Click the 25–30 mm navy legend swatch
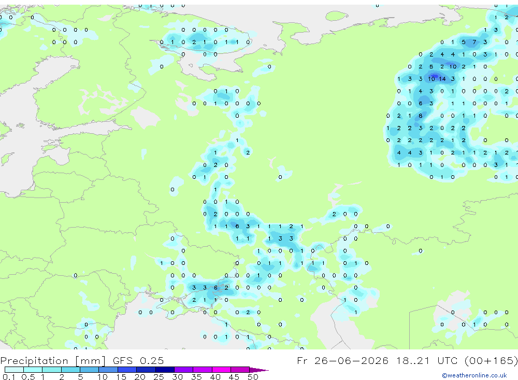The width and height of the screenshot is (518, 380). click(165, 370)
